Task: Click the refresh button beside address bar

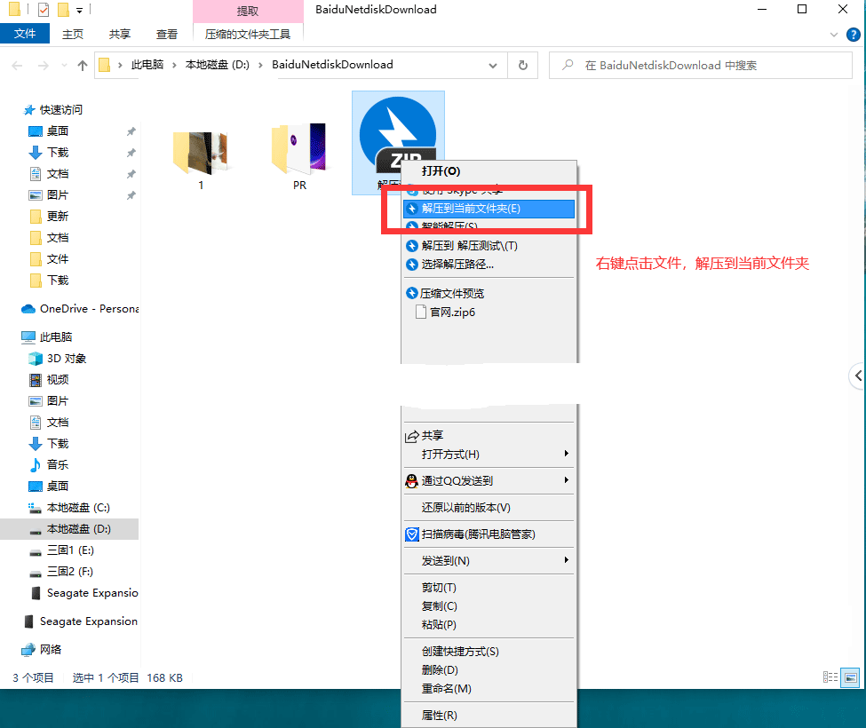Action: click(523, 65)
